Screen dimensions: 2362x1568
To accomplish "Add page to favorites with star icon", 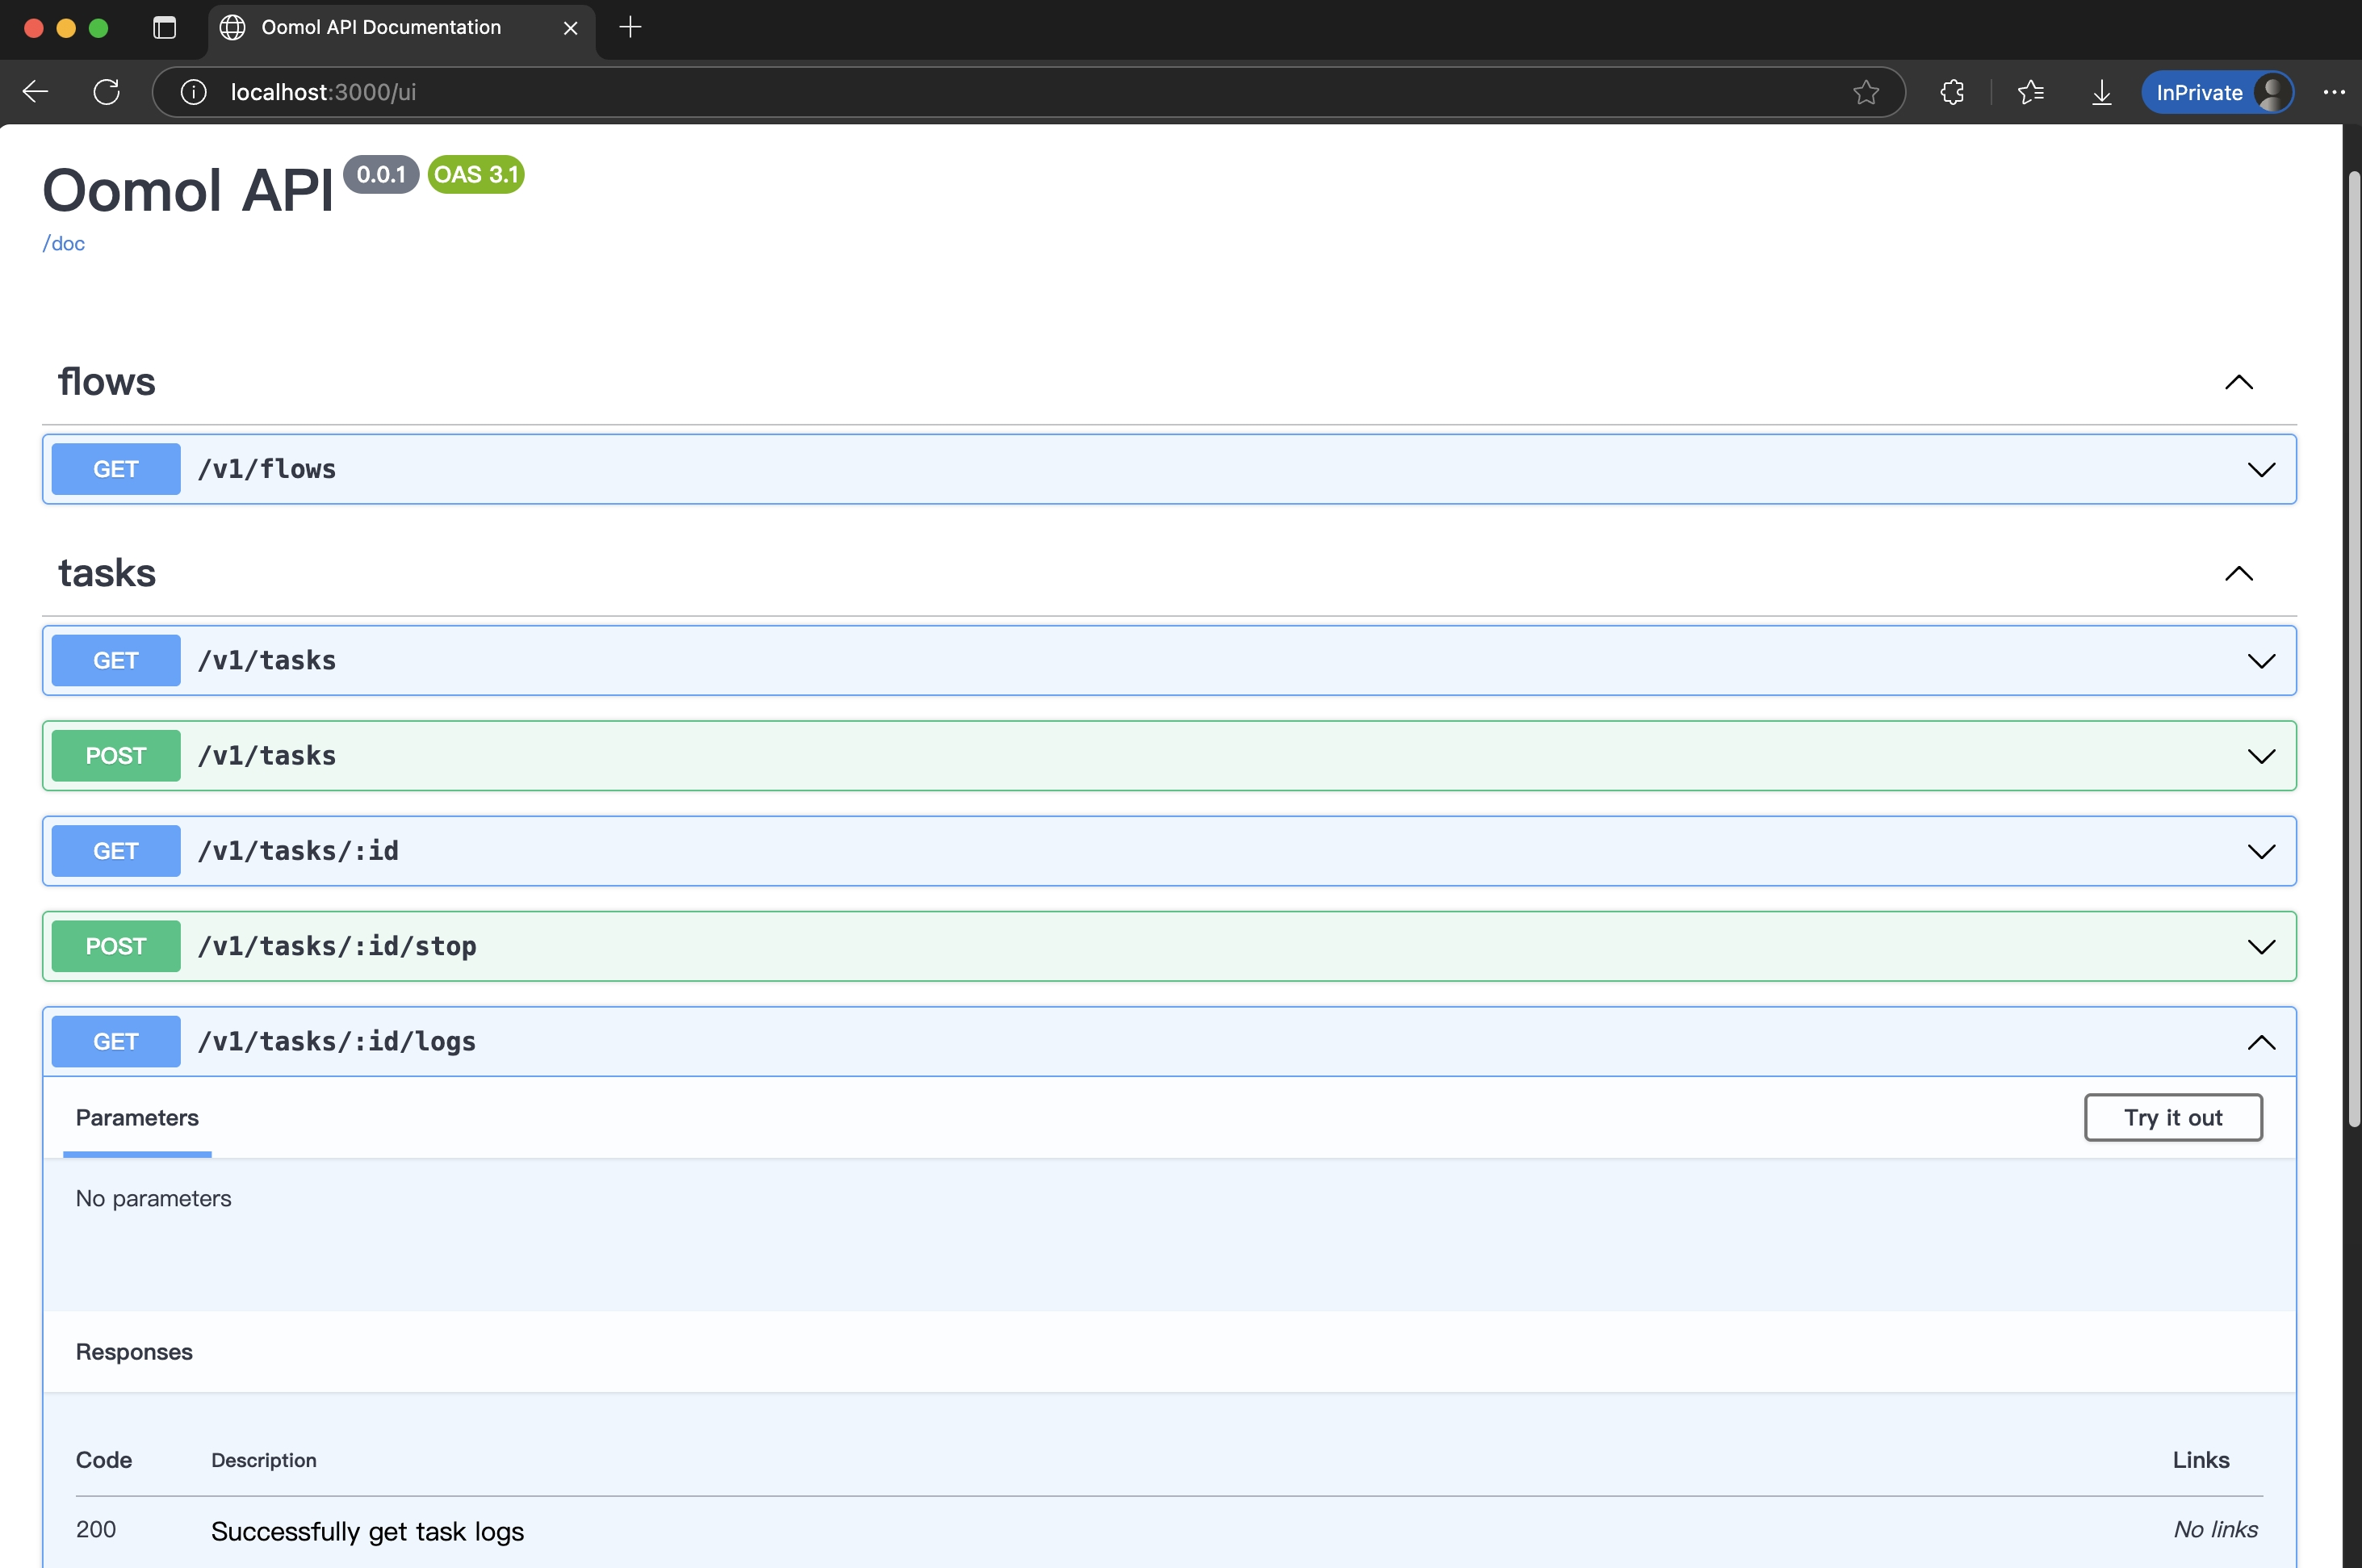I will pos(1866,92).
